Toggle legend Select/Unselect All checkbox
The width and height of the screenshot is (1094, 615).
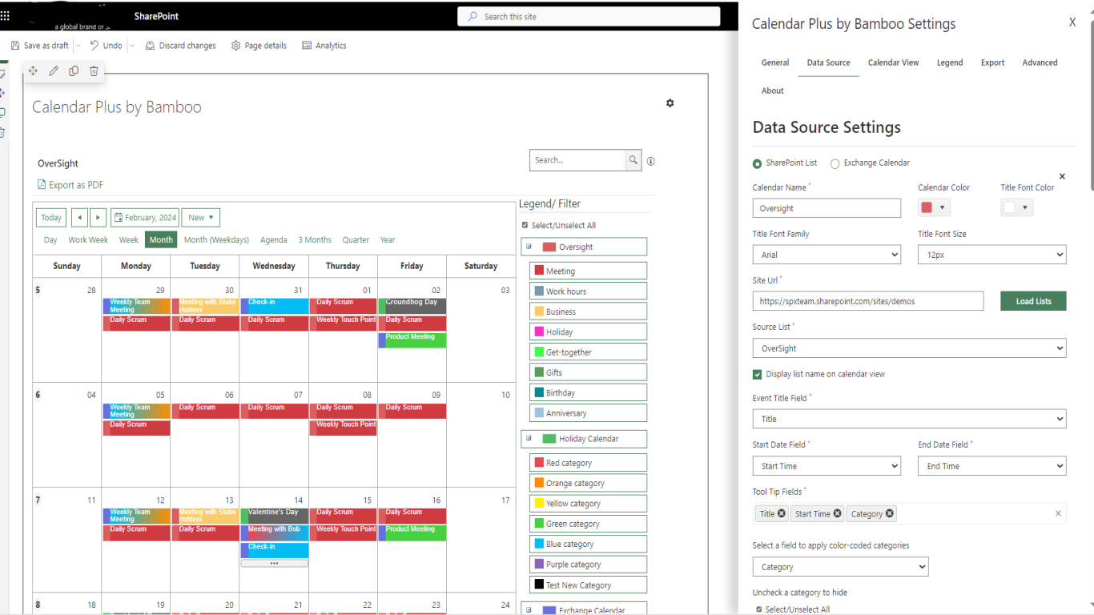525,226
